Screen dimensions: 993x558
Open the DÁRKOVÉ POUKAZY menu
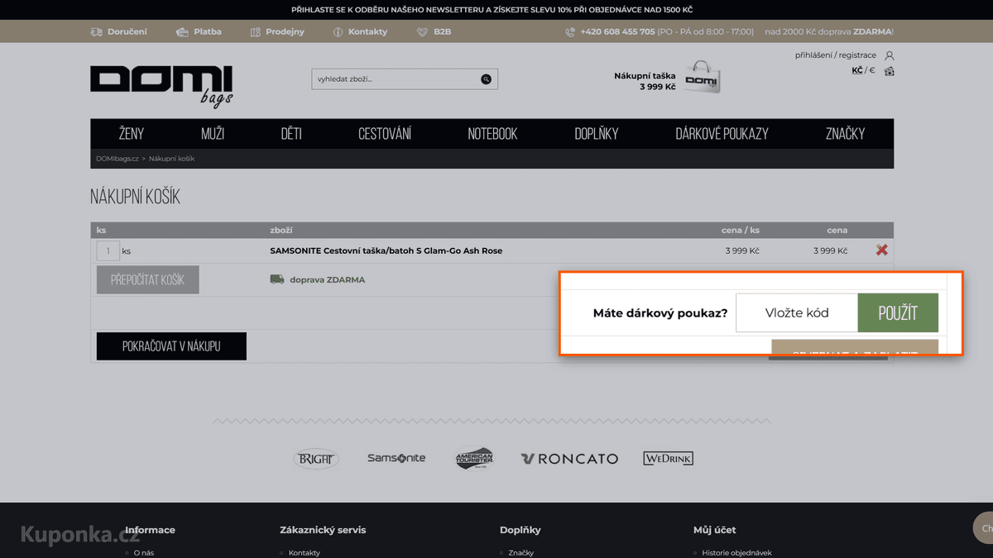click(x=722, y=134)
